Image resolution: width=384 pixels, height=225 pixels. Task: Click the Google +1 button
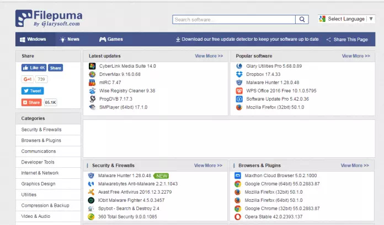28,79
